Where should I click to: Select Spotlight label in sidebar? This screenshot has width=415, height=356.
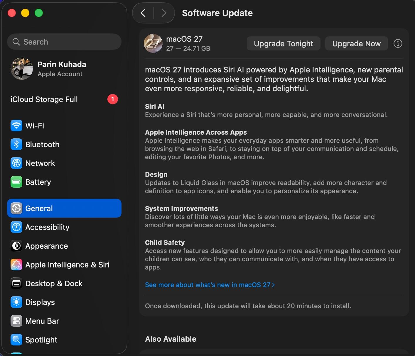click(x=41, y=340)
